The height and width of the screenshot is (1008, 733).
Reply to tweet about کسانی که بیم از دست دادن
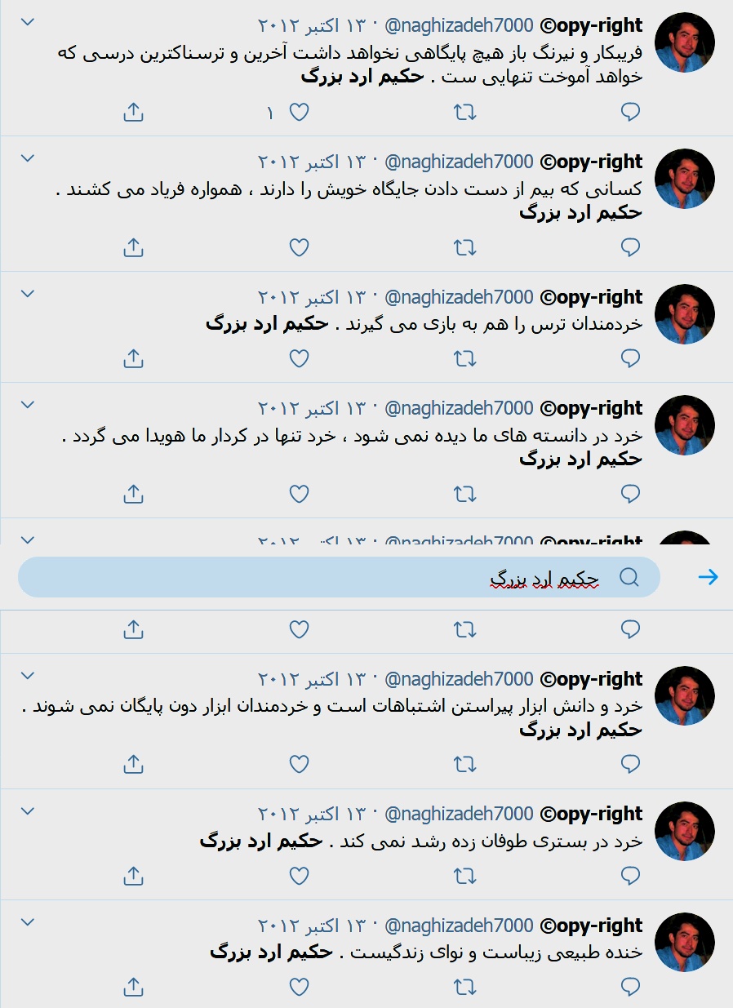(631, 246)
